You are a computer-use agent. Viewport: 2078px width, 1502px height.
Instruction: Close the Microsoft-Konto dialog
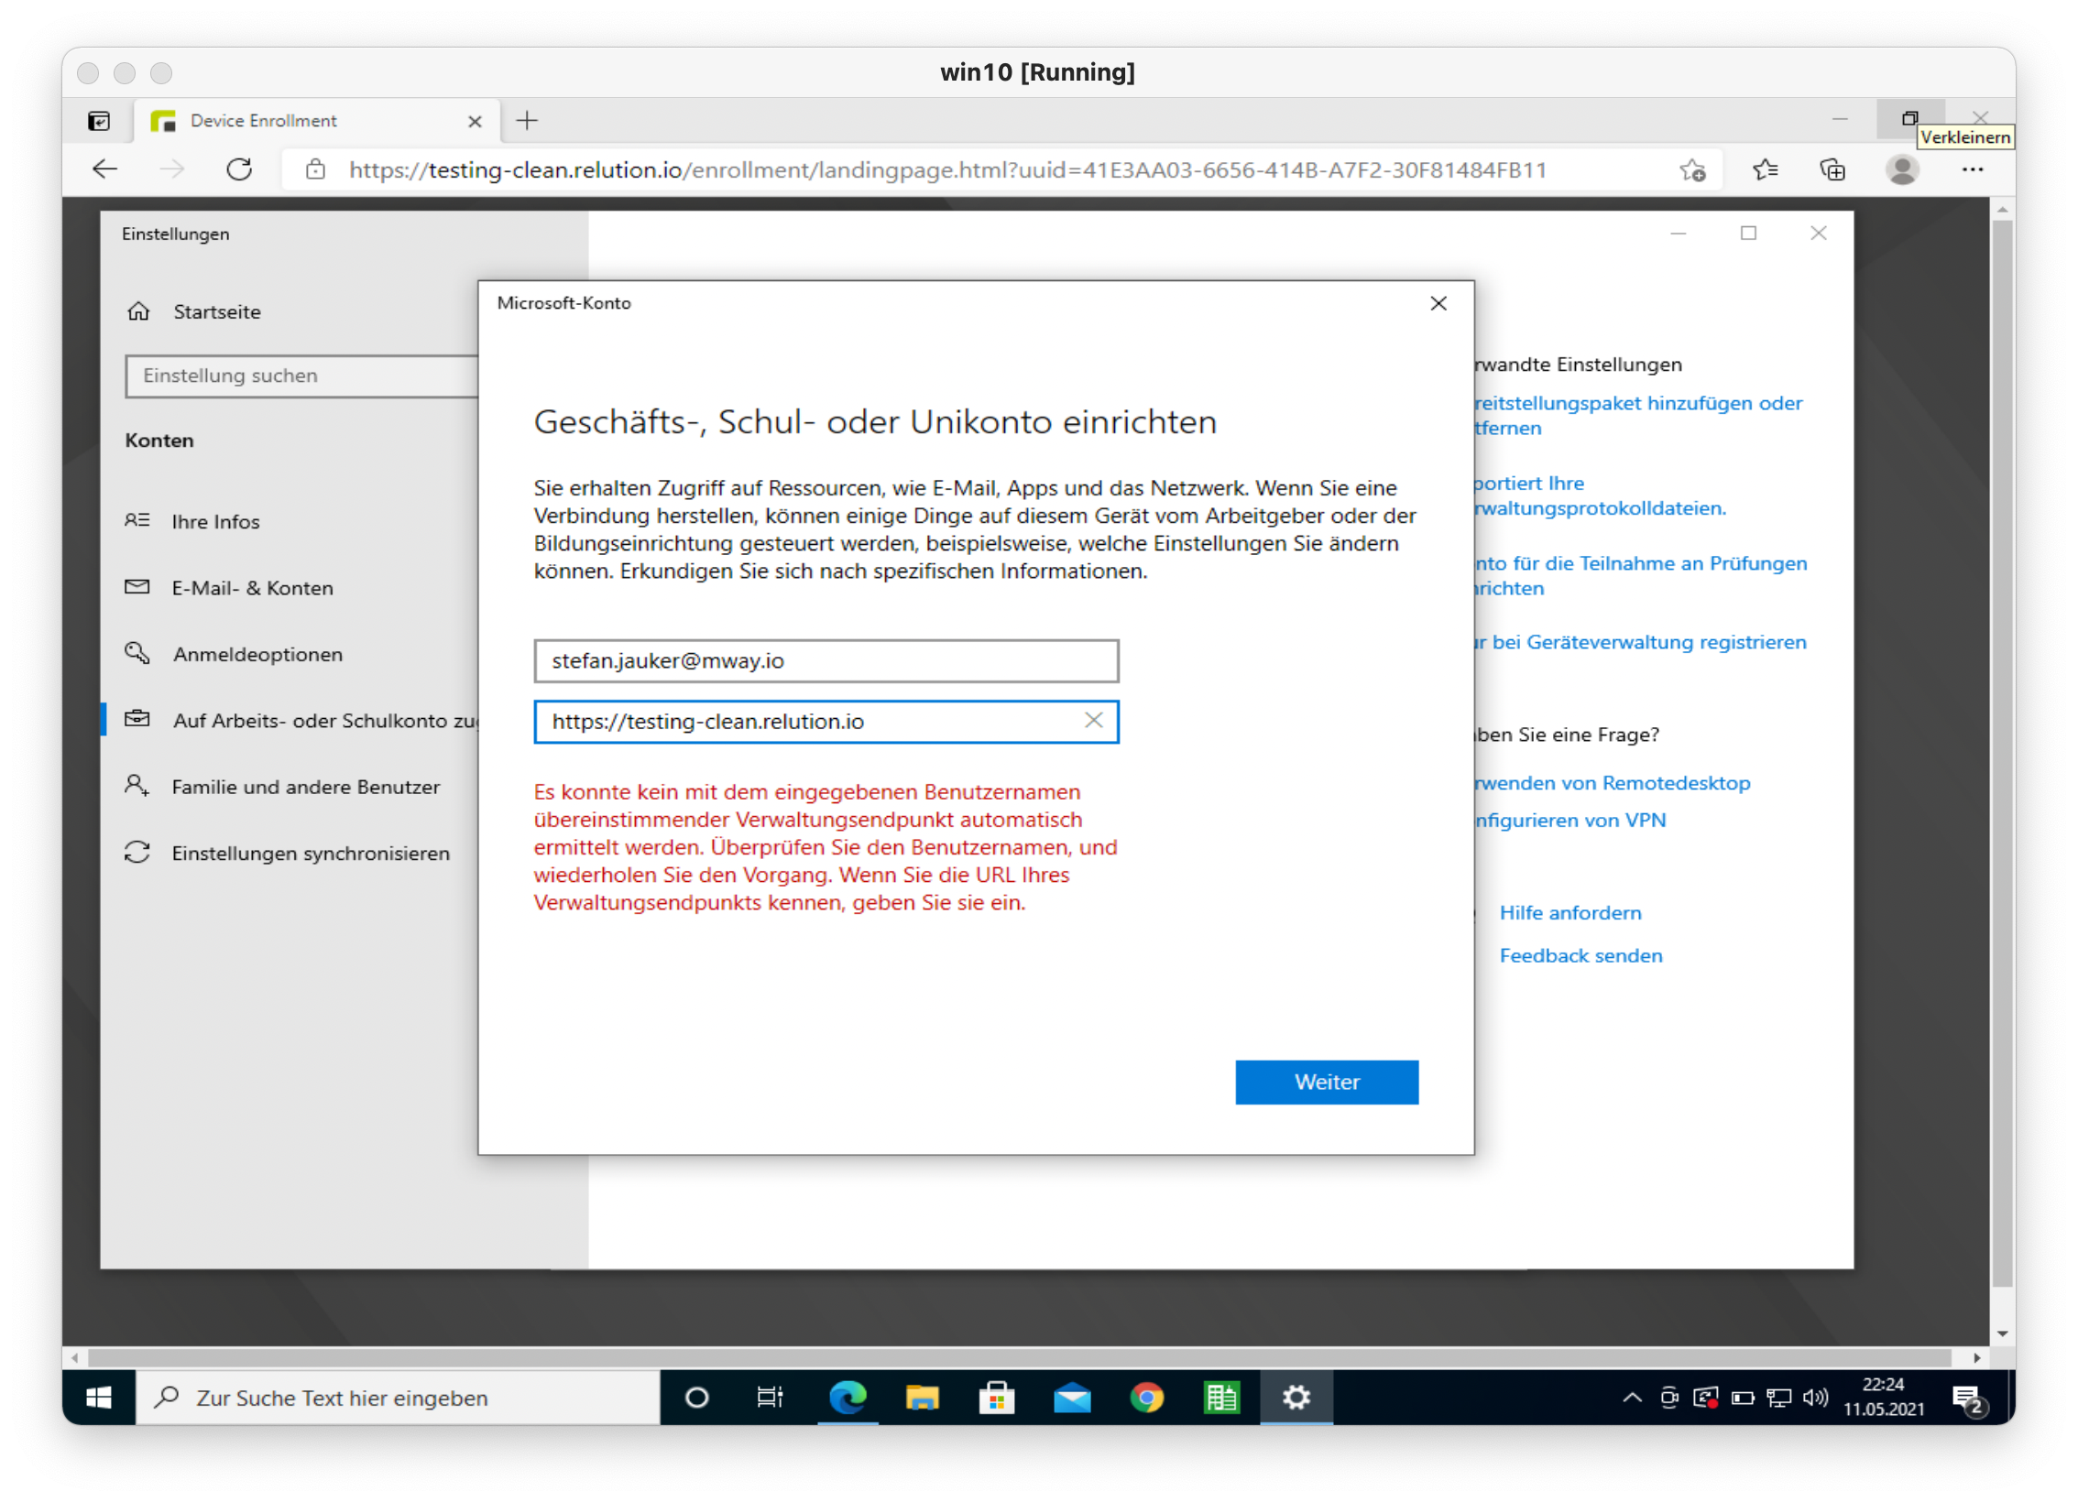1438,303
